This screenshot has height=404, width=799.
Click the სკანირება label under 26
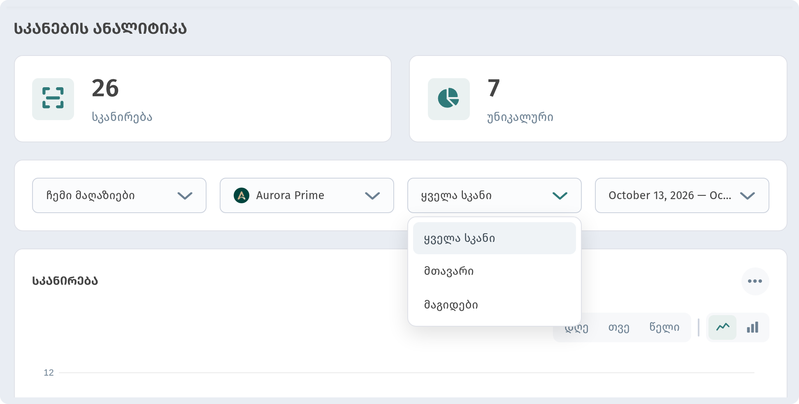click(x=122, y=117)
